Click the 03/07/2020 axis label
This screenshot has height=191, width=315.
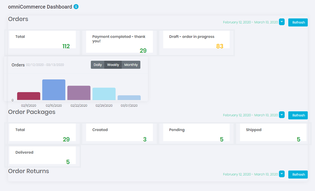(129, 106)
